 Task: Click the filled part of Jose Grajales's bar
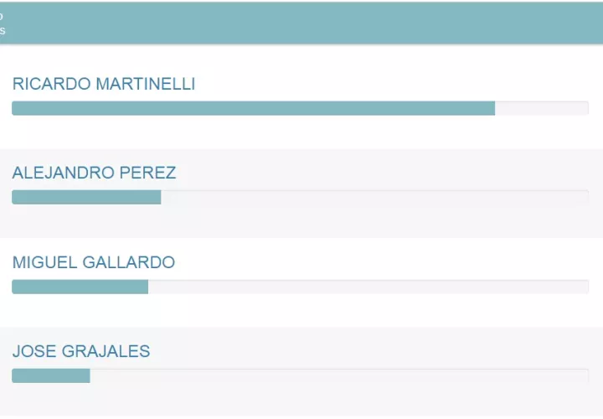pyautogui.click(x=50, y=375)
